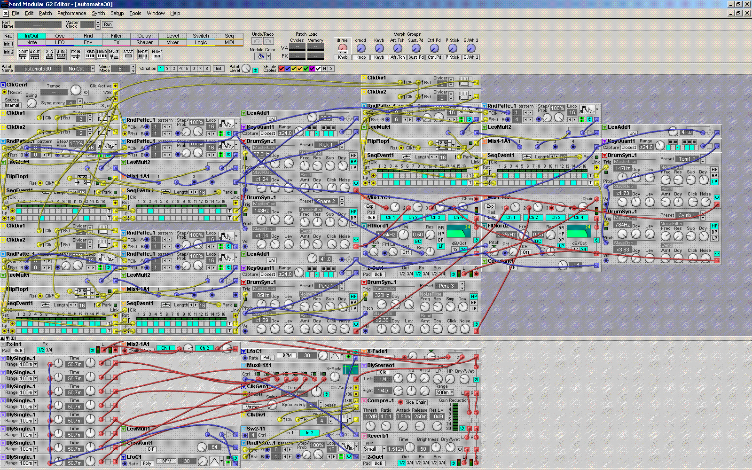Select the 2-IN module icon

click(49, 55)
